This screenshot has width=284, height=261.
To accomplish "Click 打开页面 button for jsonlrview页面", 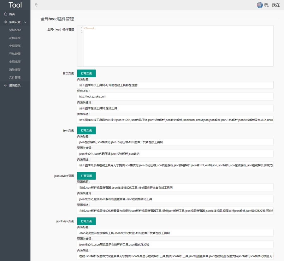I will tap(86, 221).
